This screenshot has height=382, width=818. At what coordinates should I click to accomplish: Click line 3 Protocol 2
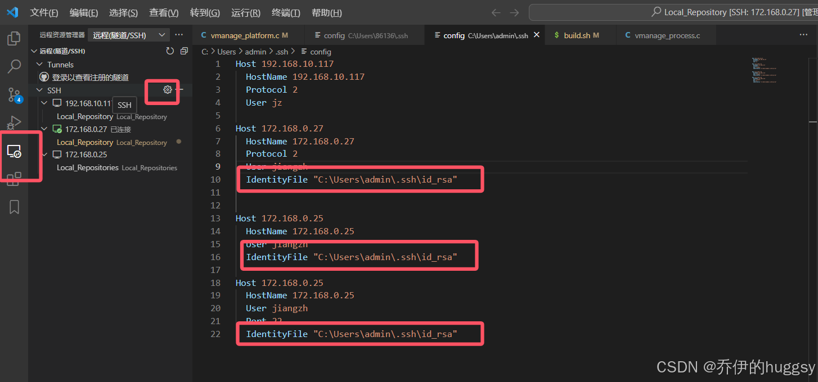point(272,90)
